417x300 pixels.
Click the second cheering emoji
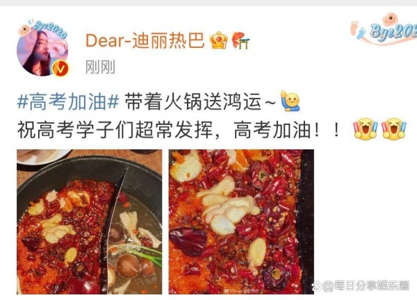[394, 129]
